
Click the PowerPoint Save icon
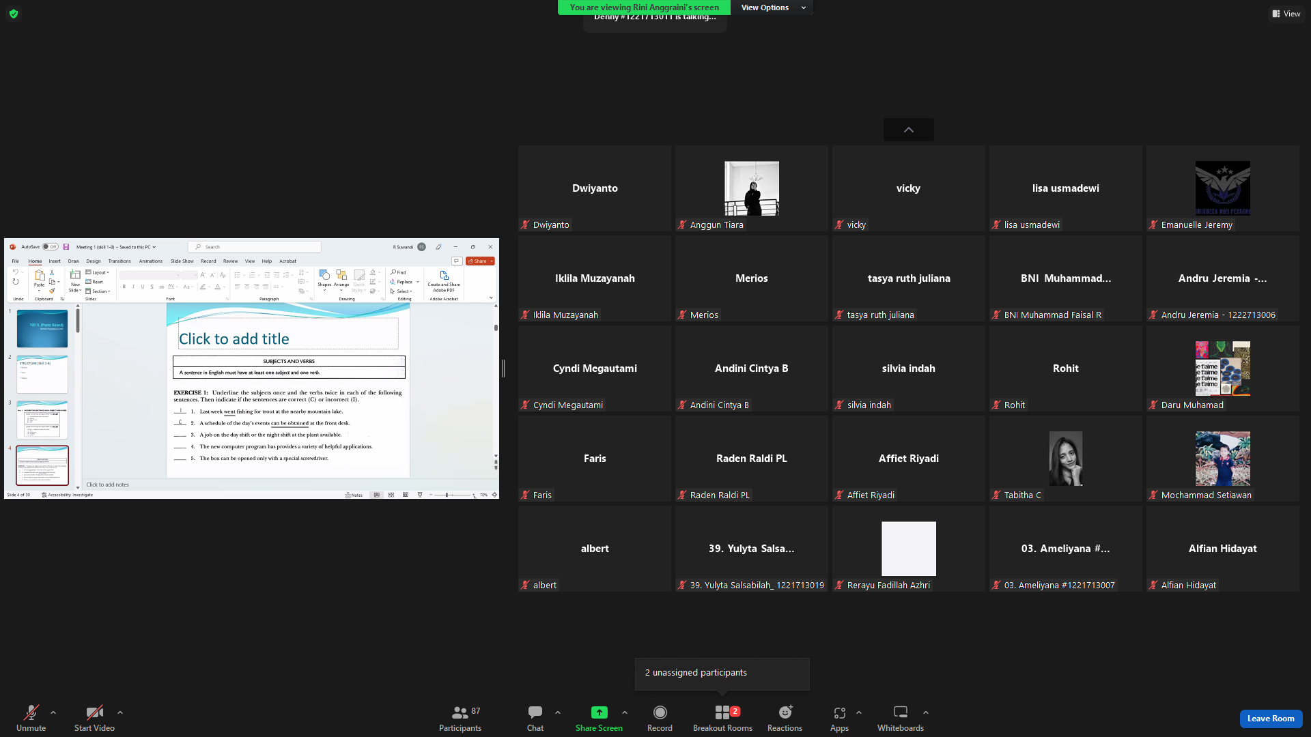(66, 247)
